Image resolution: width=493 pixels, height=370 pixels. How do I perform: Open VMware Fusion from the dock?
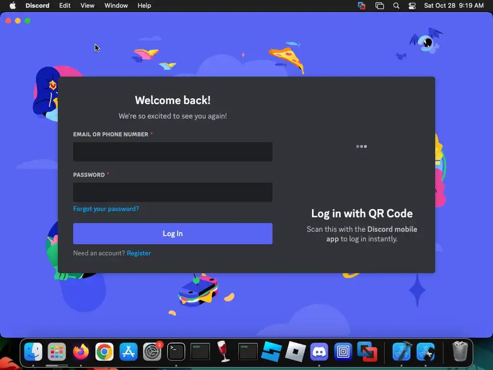click(367, 351)
